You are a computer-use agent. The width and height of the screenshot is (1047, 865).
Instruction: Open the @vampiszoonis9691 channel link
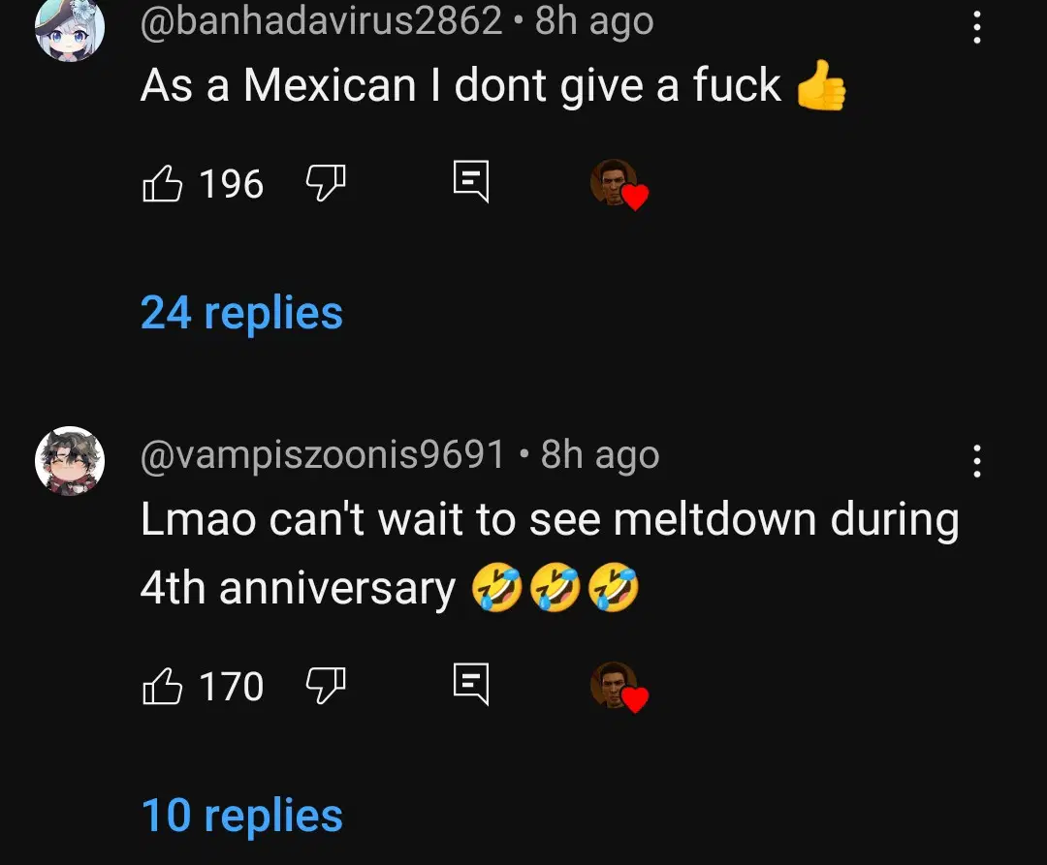pos(323,455)
